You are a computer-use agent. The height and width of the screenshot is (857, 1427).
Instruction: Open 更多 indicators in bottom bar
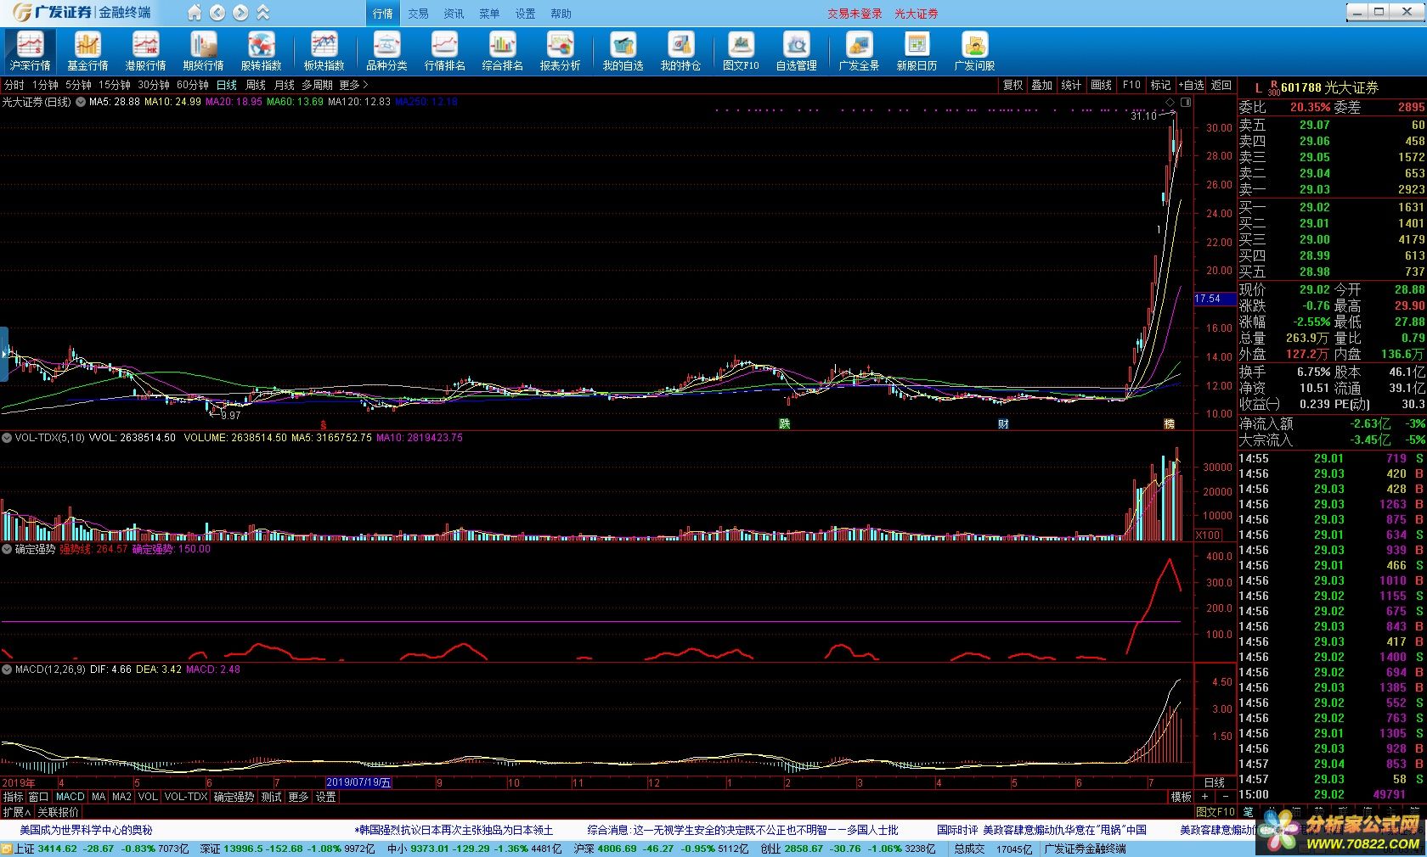(x=298, y=797)
